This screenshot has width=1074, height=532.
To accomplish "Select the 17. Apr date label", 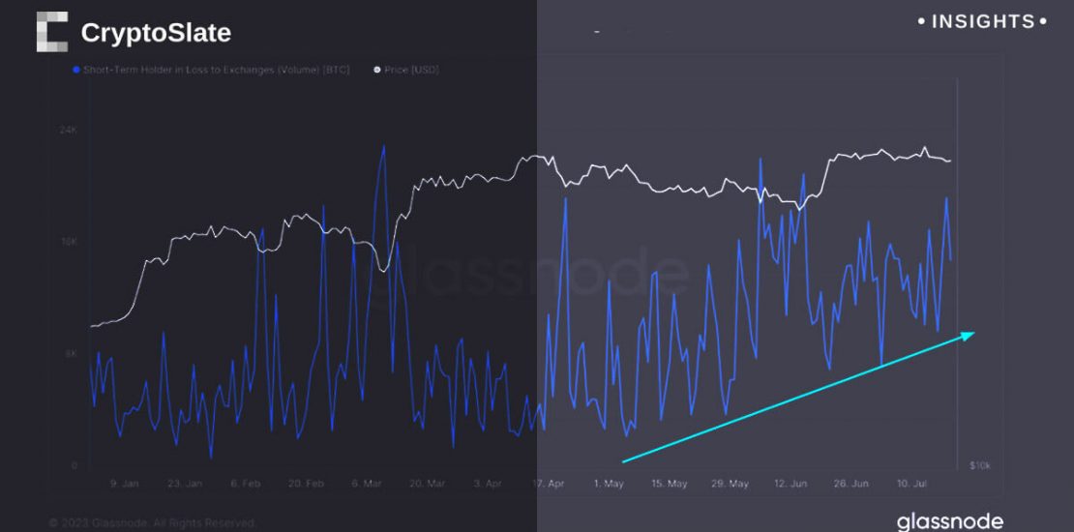I will point(548,483).
